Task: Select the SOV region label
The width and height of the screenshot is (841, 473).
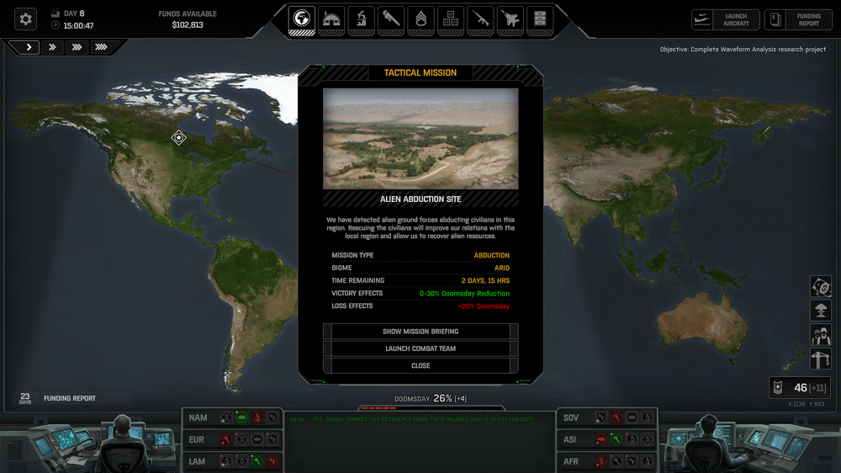Action: point(571,417)
